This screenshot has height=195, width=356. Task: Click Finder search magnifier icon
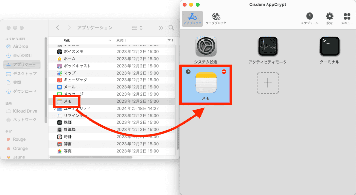[x=171, y=28]
